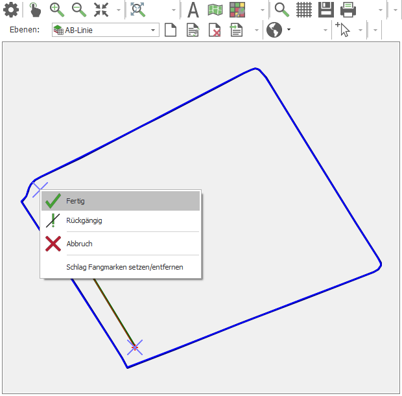The image size is (402, 396).
Task: Expand the globe dropdown arrow
Action: pyautogui.click(x=289, y=30)
